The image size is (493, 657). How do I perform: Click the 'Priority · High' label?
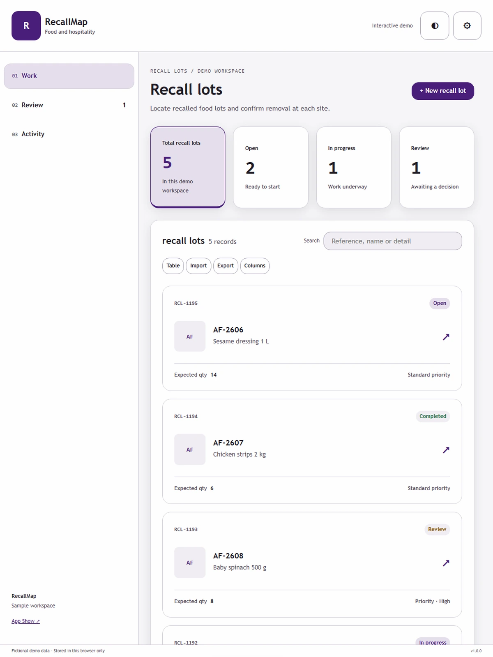coord(433,601)
